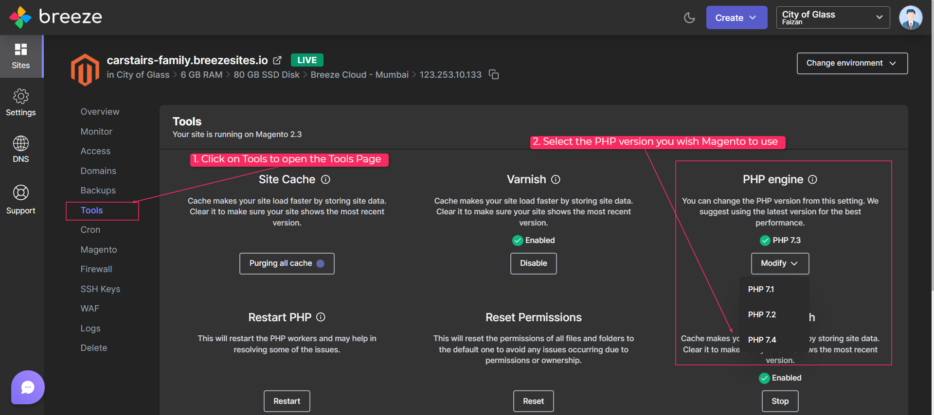Click the Stop button

pos(780,401)
